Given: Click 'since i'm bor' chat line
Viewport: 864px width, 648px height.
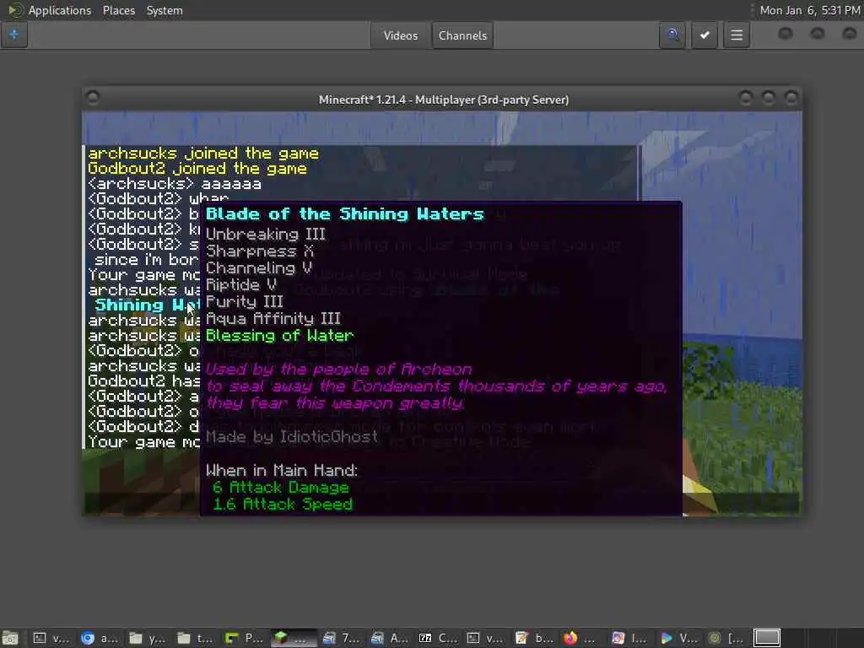Looking at the screenshot, I should pos(146,260).
